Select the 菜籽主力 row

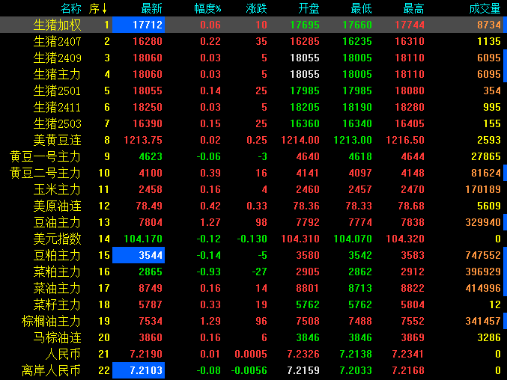pyautogui.click(x=57, y=304)
